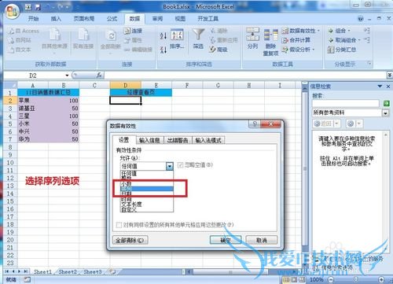
Task: Select 任何值 option in allow list
Action: 147,173
